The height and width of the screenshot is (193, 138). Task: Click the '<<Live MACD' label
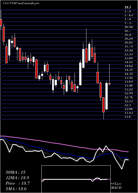(x=116, y=186)
